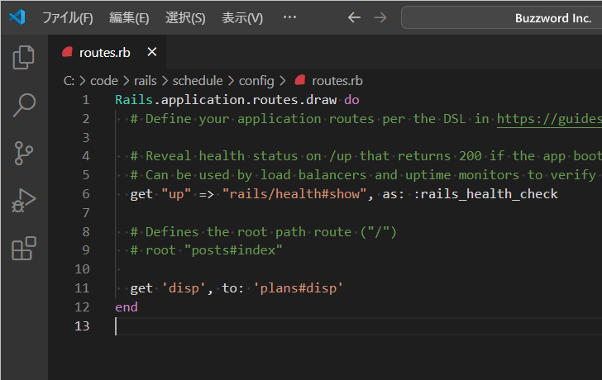
Task: Click line number 6 in the gutter
Action: point(86,194)
